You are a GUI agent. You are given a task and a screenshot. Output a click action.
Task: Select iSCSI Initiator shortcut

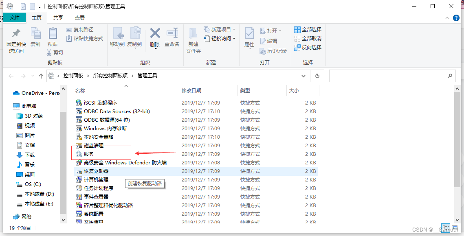(196, 103)
